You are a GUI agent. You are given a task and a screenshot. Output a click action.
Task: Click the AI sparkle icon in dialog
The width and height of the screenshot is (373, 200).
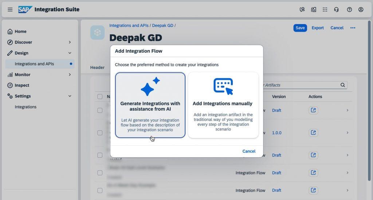pyautogui.click(x=150, y=86)
